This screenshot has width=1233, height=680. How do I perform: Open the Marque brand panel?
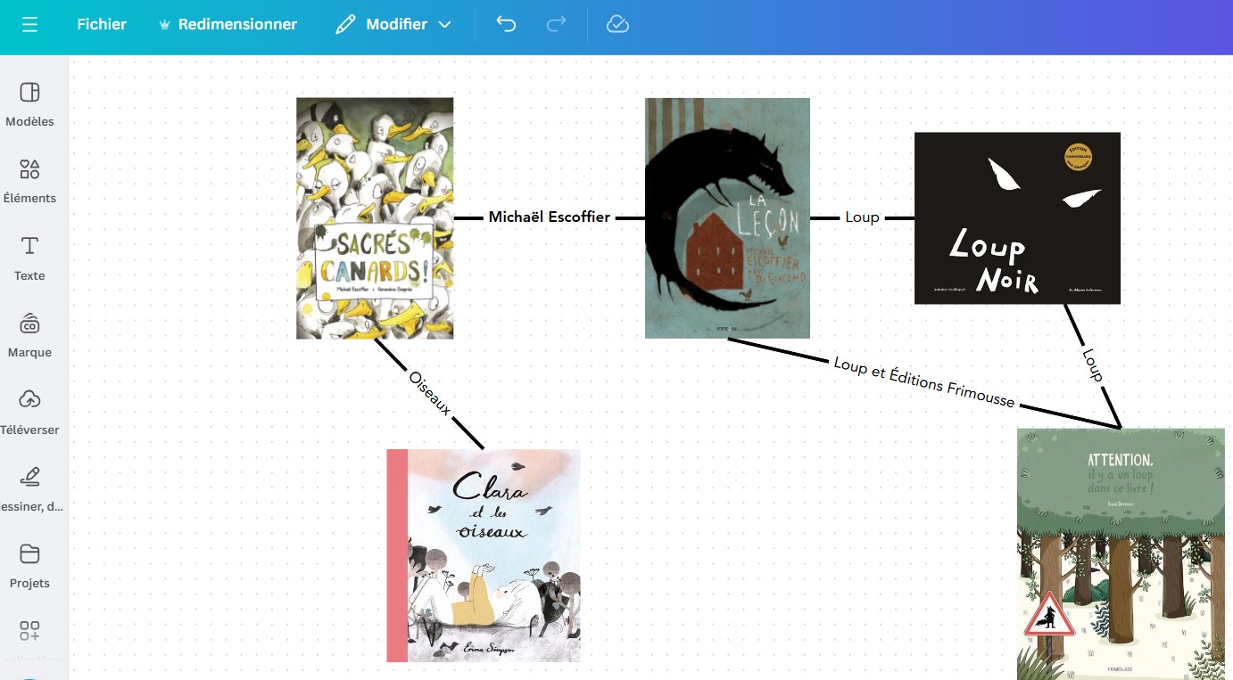click(29, 335)
